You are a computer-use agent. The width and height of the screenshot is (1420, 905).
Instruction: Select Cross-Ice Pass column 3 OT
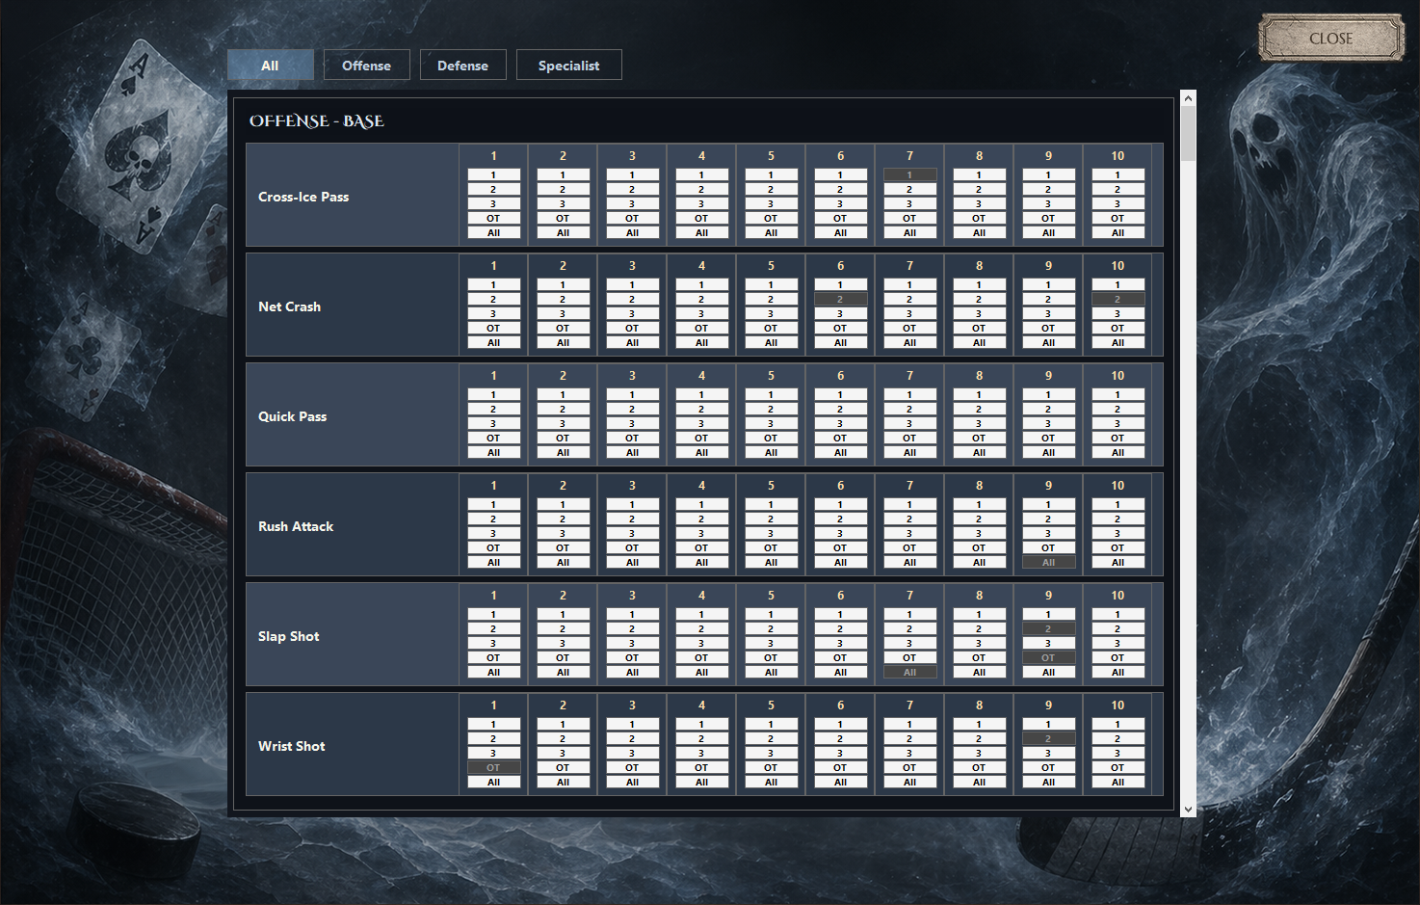pos(632,219)
